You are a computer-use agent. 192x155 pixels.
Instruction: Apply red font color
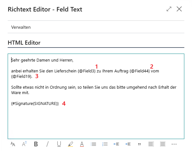click(82, 144)
